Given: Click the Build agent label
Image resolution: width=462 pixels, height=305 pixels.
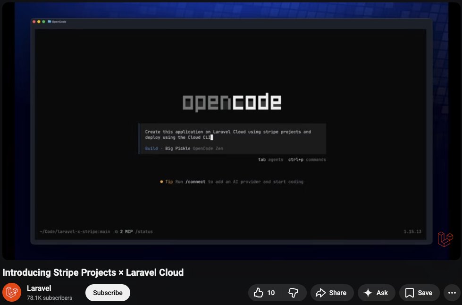Looking at the screenshot, I should pyautogui.click(x=151, y=149).
